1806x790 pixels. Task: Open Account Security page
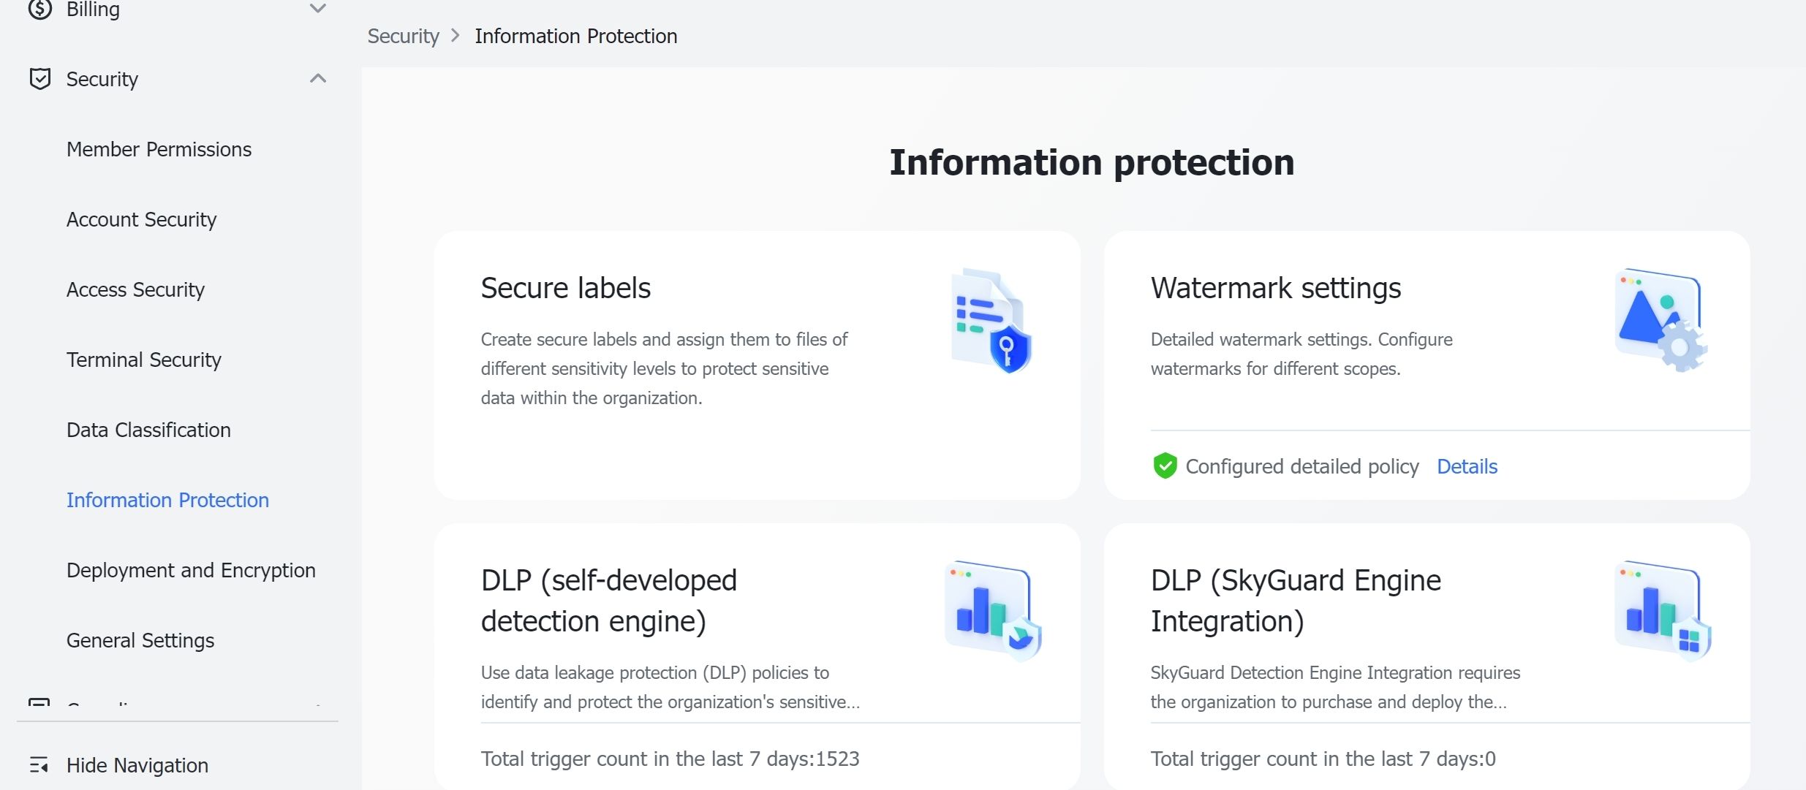click(141, 219)
